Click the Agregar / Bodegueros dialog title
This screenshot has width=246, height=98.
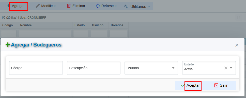[36, 45]
